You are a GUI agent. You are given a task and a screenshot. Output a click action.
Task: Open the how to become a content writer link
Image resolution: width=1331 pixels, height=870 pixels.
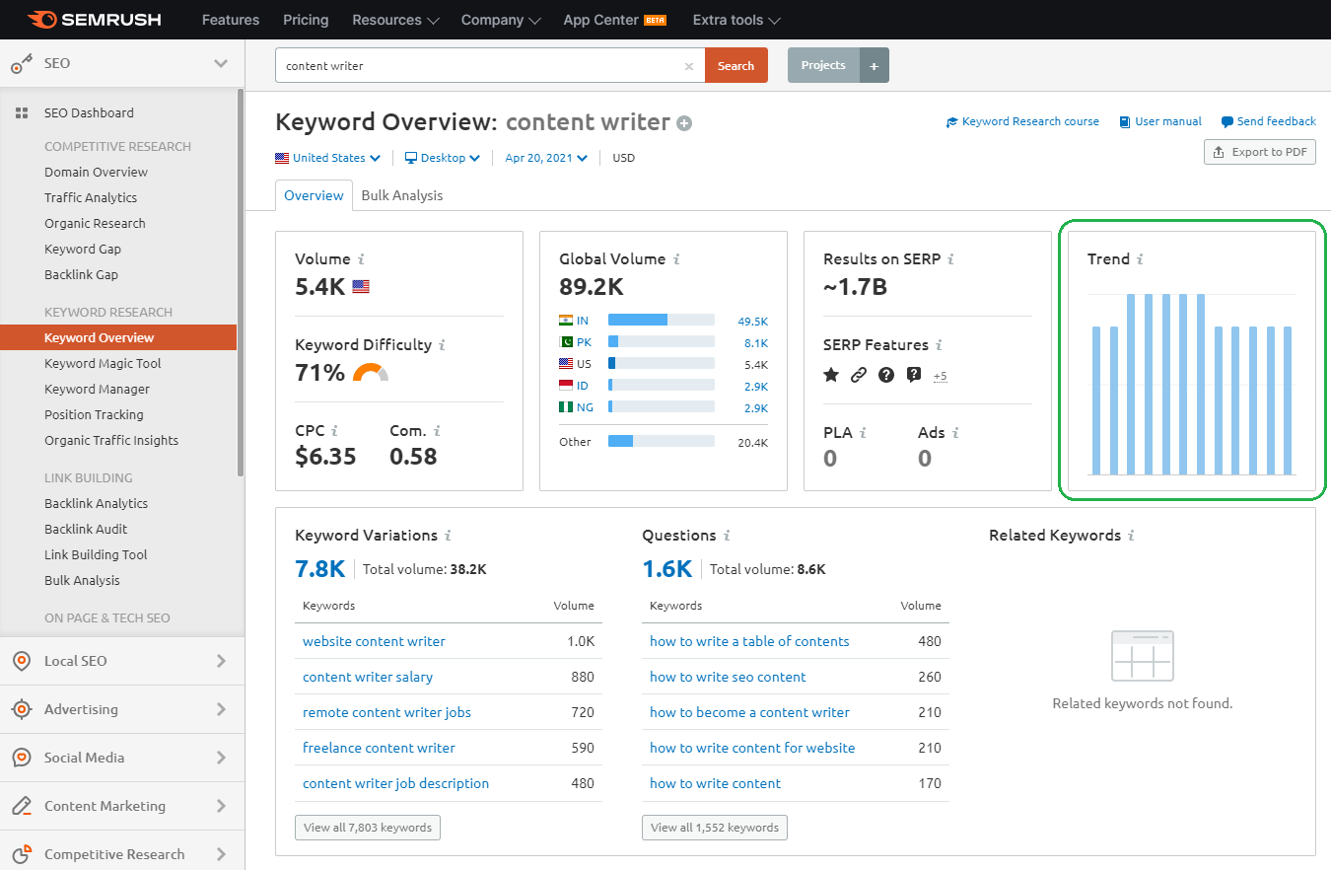pyautogui.click(x=749, y=712)
